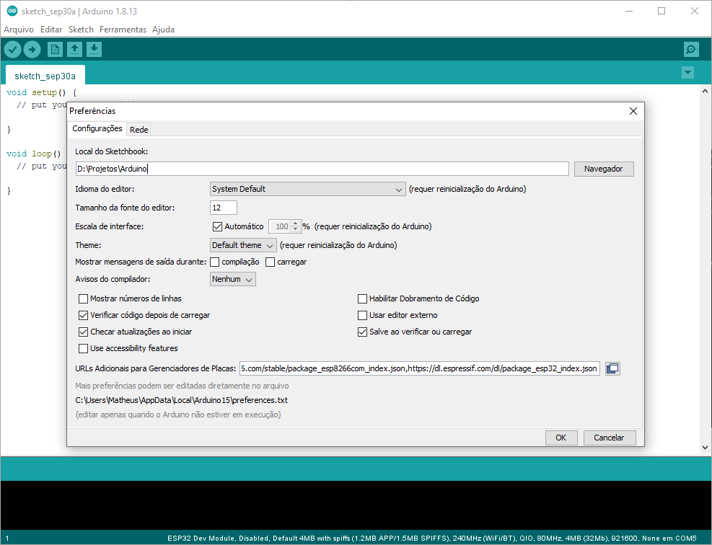Screen dimensions: 712x545
Task: Toggle 'Habilitar Dobramento de Código' checkbox
Action: 363,298
